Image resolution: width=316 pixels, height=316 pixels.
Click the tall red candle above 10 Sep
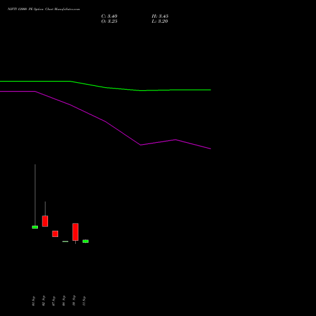[75, 232]
